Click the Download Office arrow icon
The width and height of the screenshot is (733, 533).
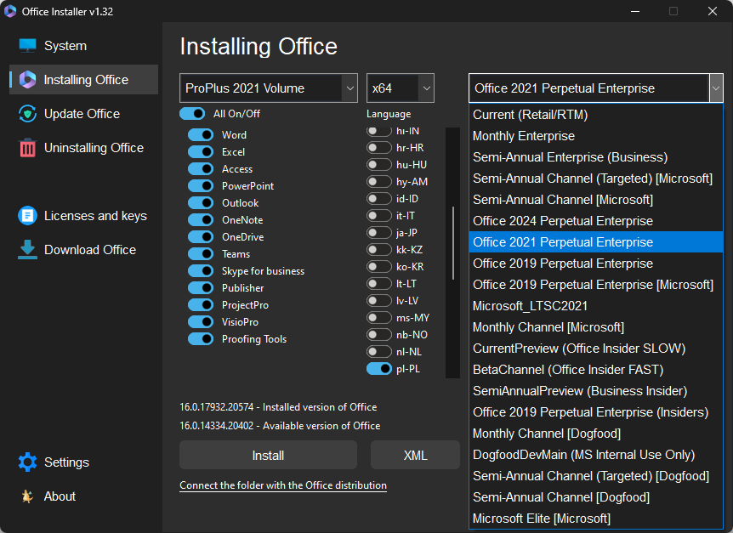27,249
